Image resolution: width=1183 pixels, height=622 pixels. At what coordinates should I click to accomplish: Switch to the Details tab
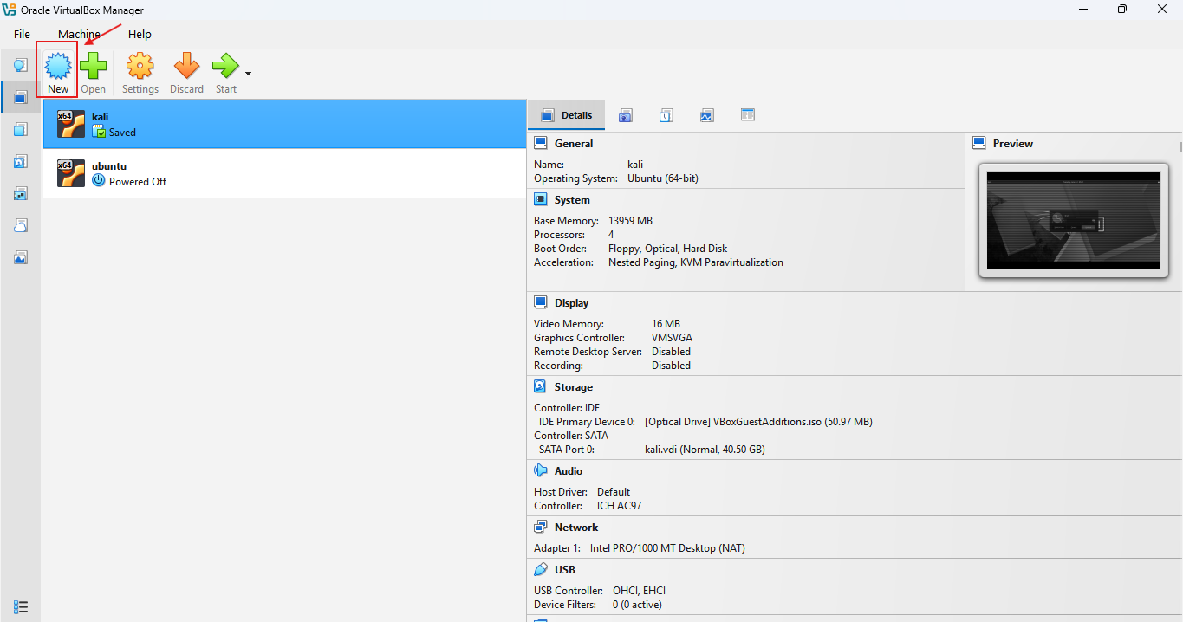(x=566, y=115)
